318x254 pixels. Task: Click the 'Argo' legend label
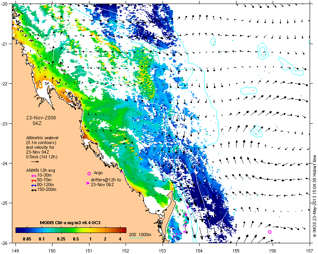(x=98, y=173)
